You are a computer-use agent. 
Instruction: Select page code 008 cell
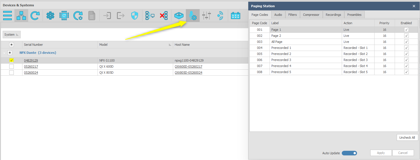(x=260, y=72)
